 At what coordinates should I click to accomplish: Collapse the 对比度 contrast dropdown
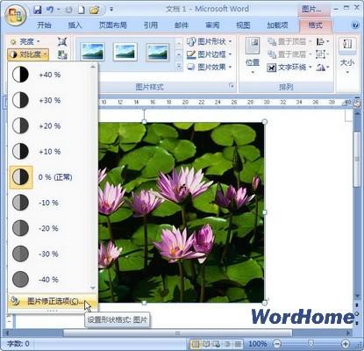(x=28, y=54)
